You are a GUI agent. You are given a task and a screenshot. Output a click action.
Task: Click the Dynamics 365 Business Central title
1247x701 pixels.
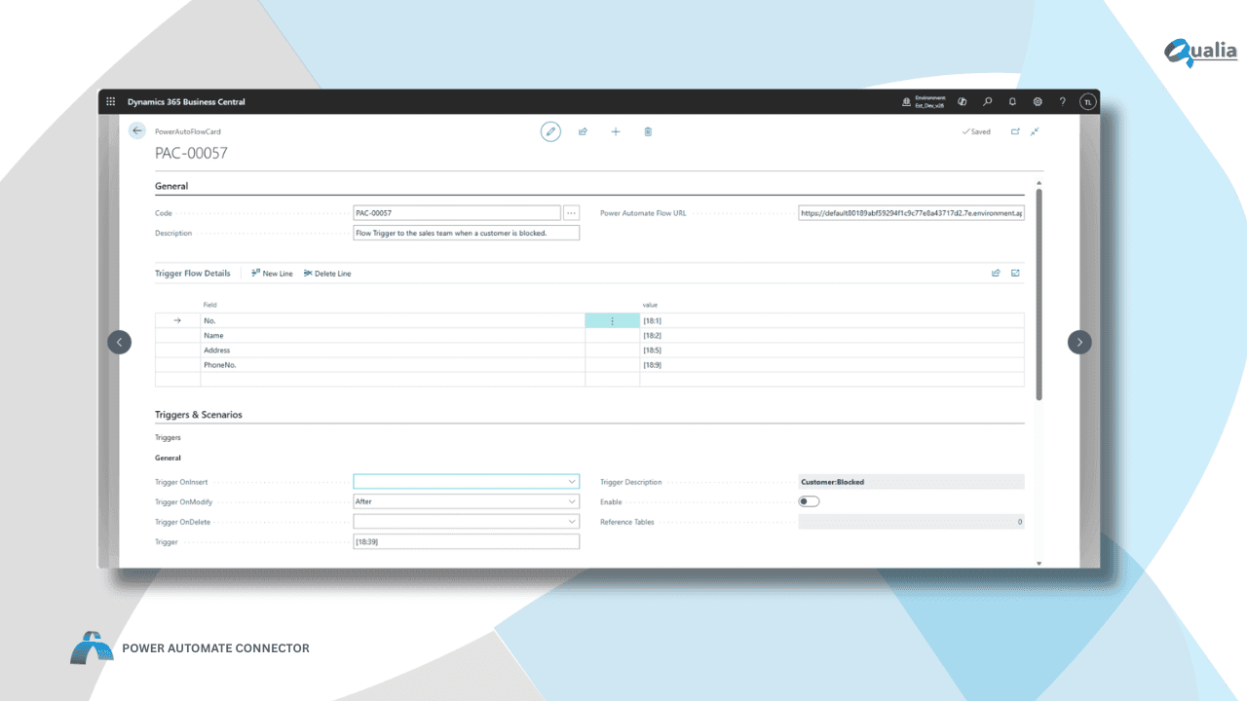pyautogui.click(x=186, y=102)
